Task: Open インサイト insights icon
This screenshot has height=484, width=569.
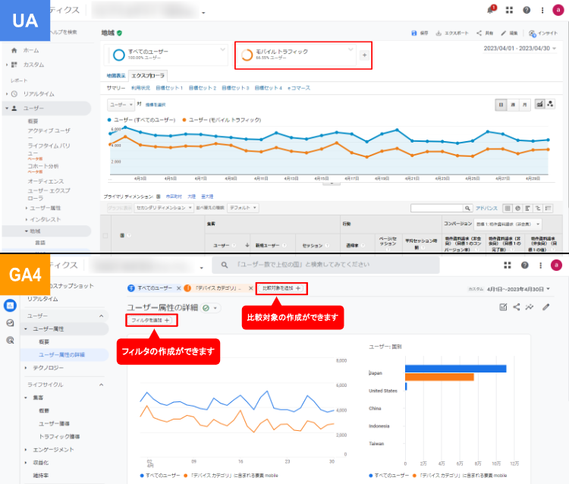Action: pyautogui.click(x=532, y=33)
